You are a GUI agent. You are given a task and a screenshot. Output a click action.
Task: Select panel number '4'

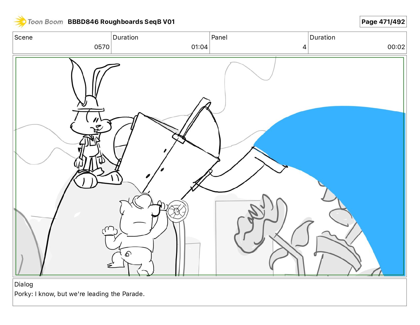(304, 47)
